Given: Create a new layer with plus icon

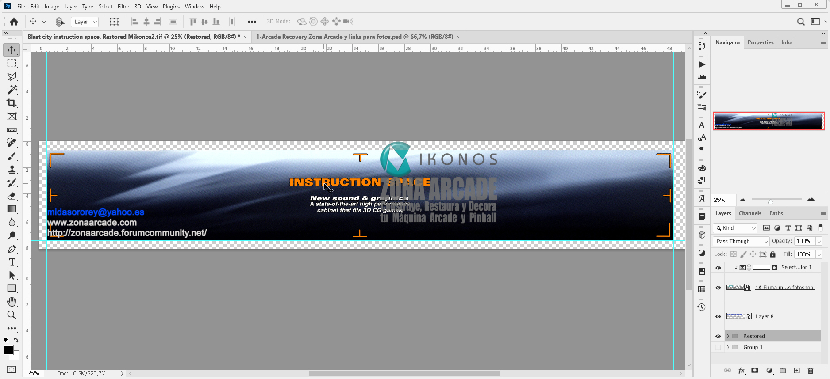Looking at the screenshot, I should (797, 371).
